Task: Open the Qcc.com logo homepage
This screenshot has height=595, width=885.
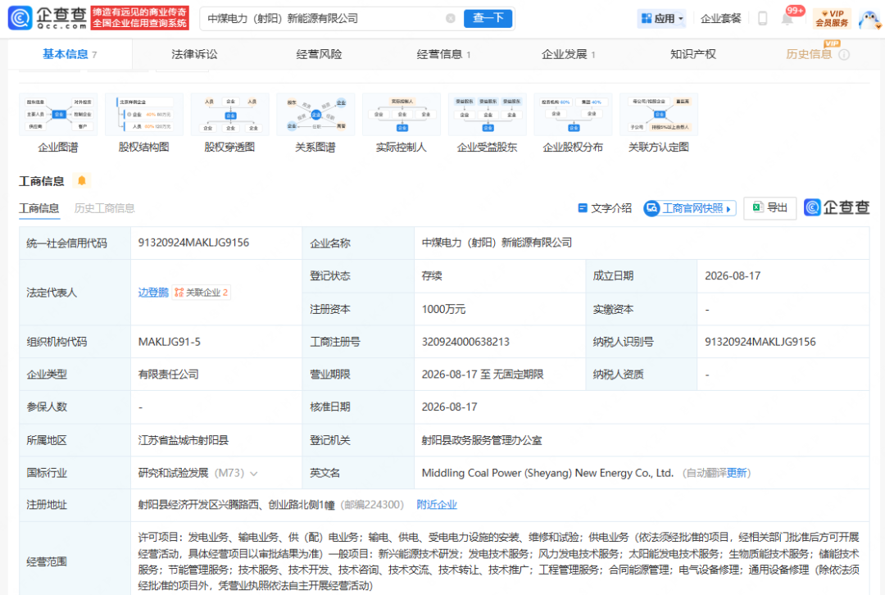Action: click(x=48, y=18)
